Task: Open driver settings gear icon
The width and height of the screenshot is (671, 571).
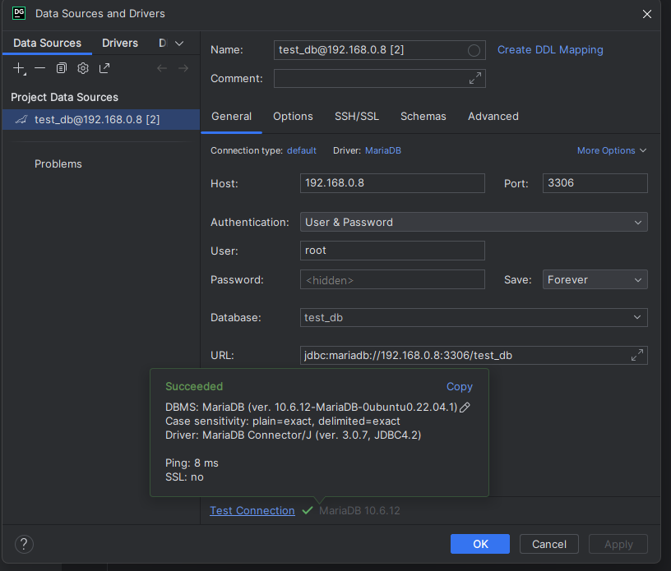Action: (83, 68)
